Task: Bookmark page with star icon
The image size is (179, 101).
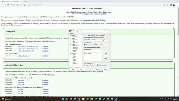Action: [167, 5]
